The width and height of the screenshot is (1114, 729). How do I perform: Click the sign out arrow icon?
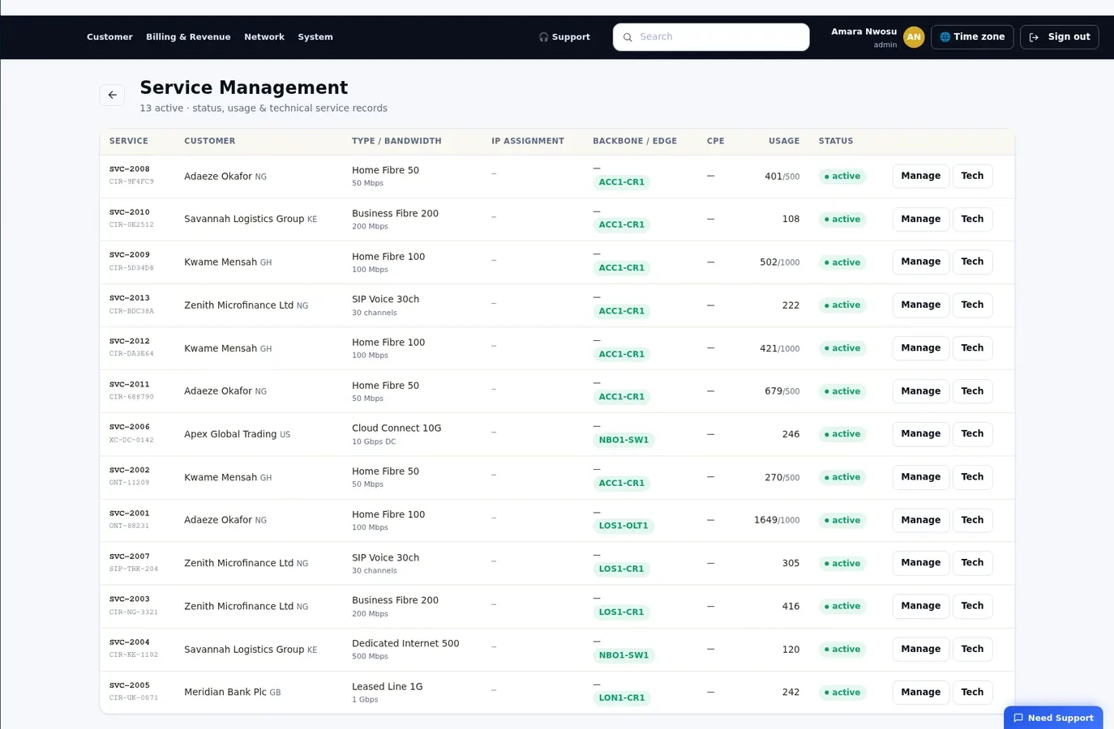coord(1034,37)
